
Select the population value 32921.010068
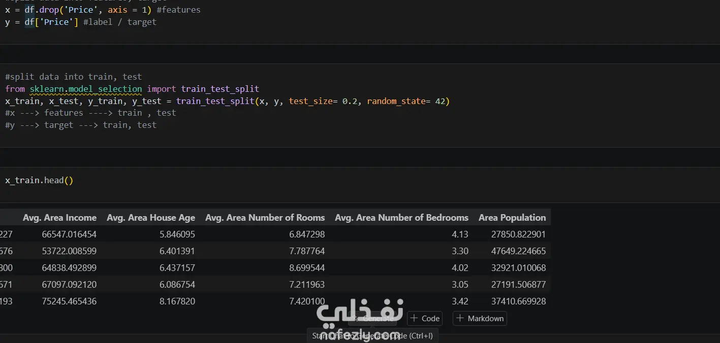518,268
